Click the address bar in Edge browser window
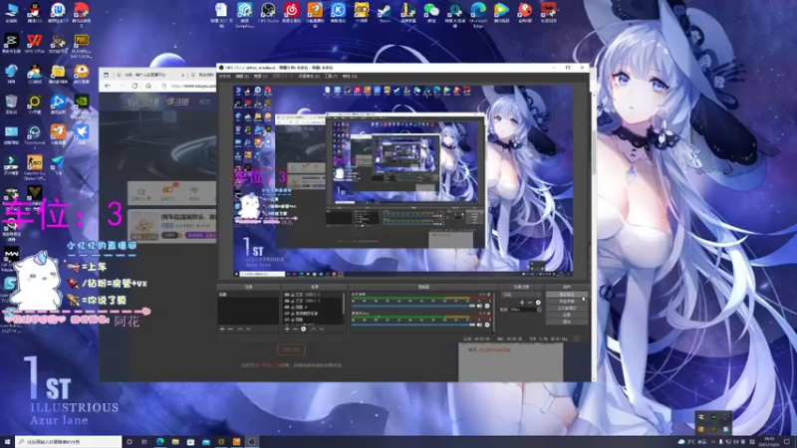The image size is (797, 448). [189, 86]
